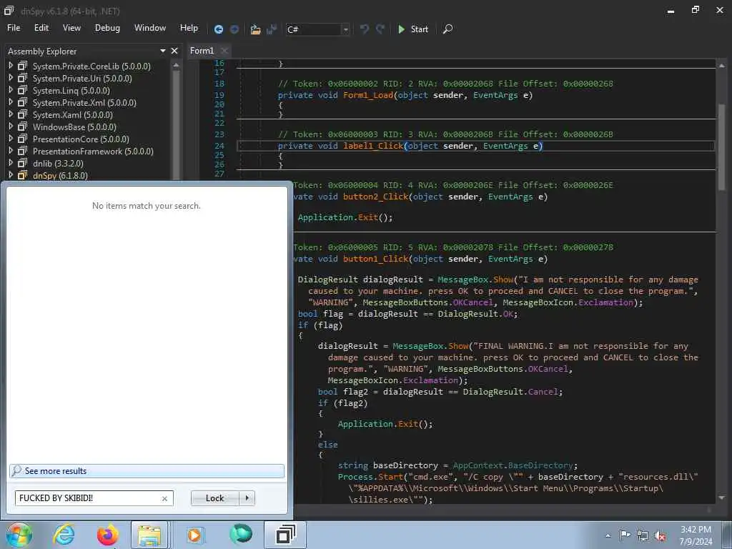Open the C# language dropdown

click(317, 29)
